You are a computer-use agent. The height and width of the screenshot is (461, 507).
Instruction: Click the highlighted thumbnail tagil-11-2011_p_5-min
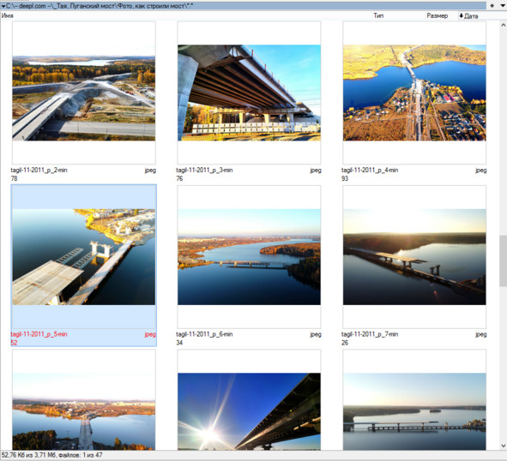[84, 257]
